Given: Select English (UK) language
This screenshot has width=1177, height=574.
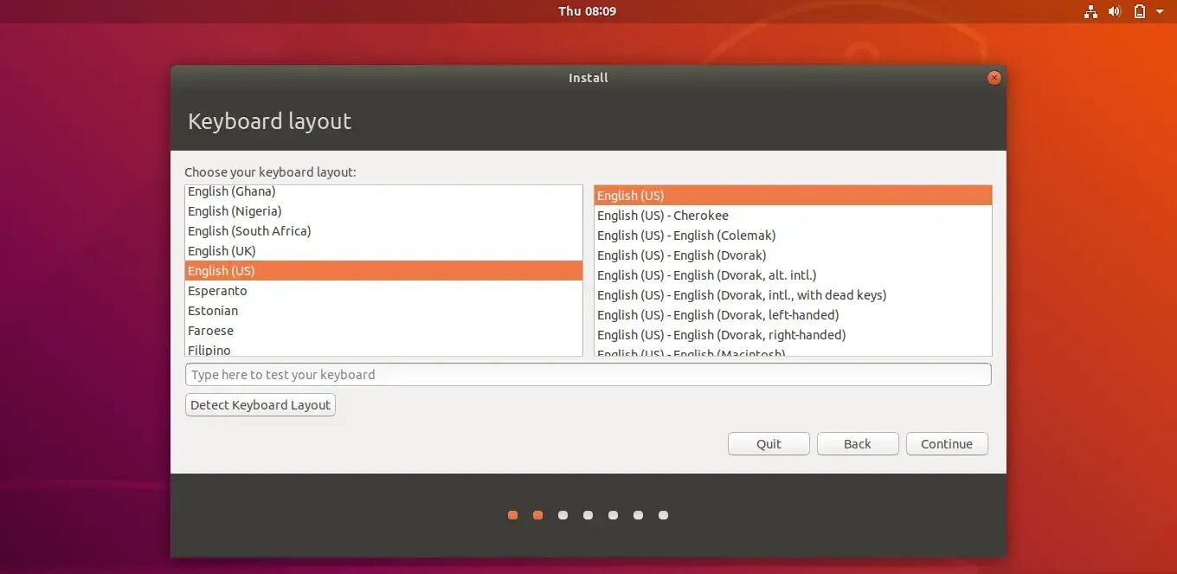Looking at the screenshot, I should 383,251.
